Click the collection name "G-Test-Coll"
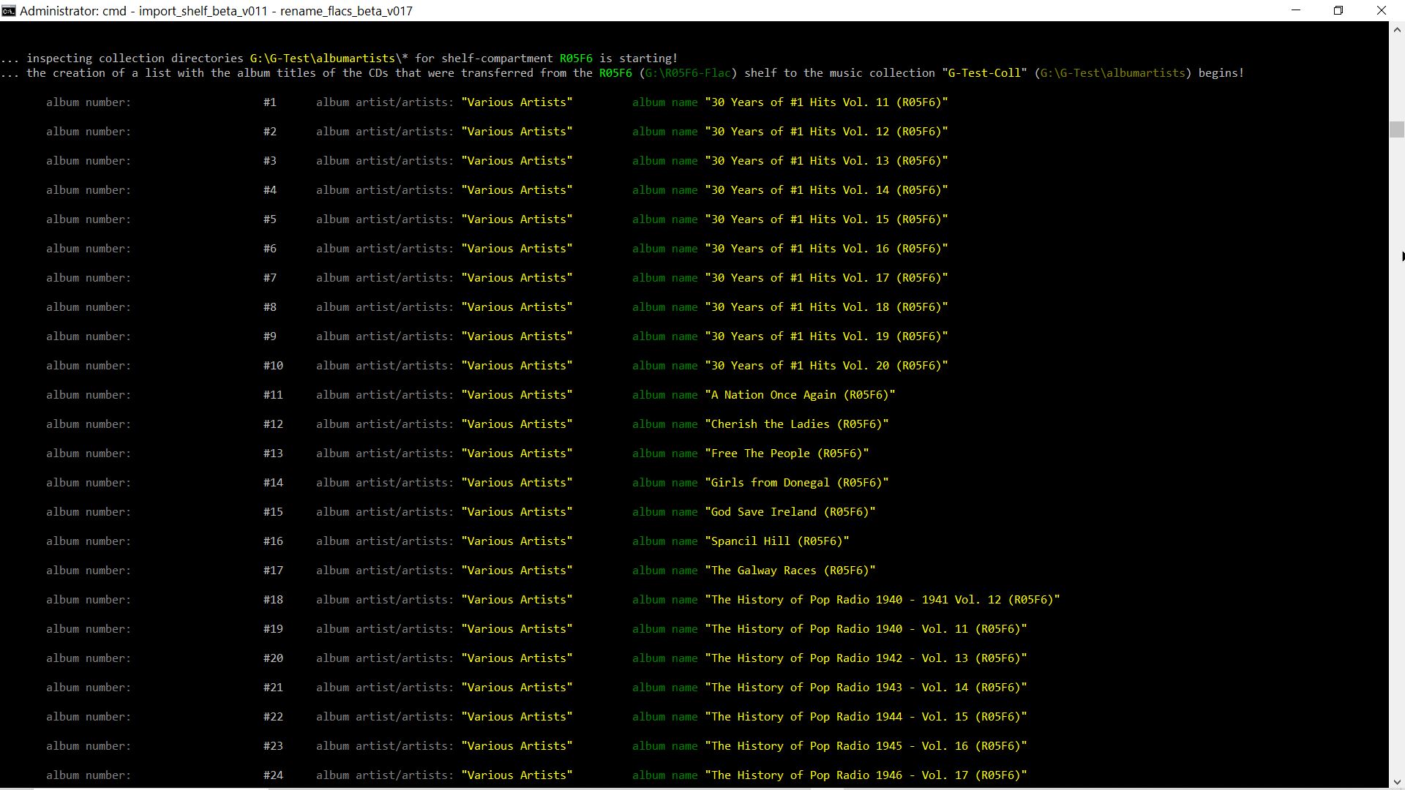Image resolution: width=1405 pixels, height=790 pixels. click(984, 73)
